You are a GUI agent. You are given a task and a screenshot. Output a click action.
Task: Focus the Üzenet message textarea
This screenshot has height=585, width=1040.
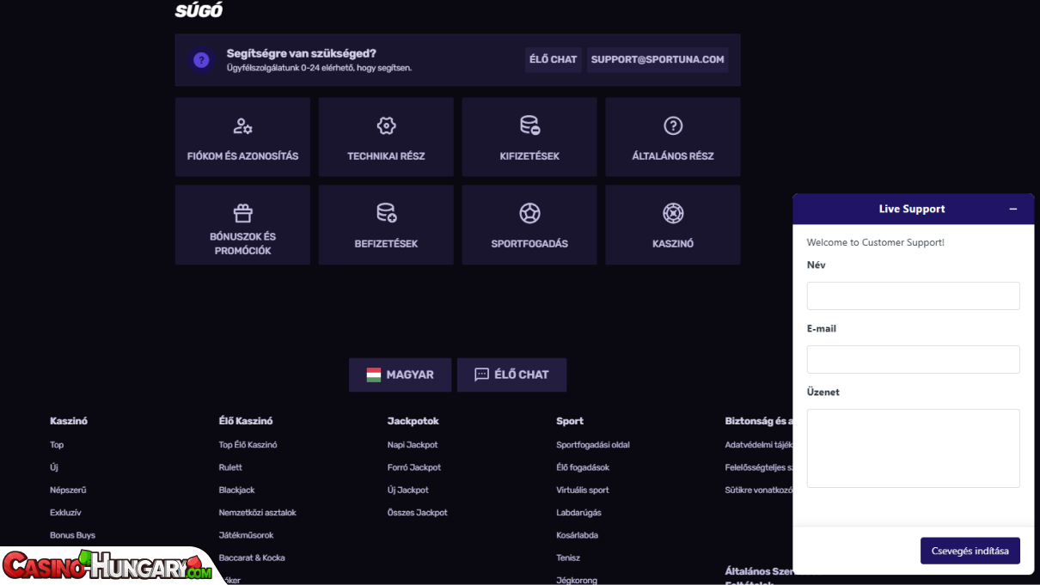pyautogui.click(x=913, y=448)
